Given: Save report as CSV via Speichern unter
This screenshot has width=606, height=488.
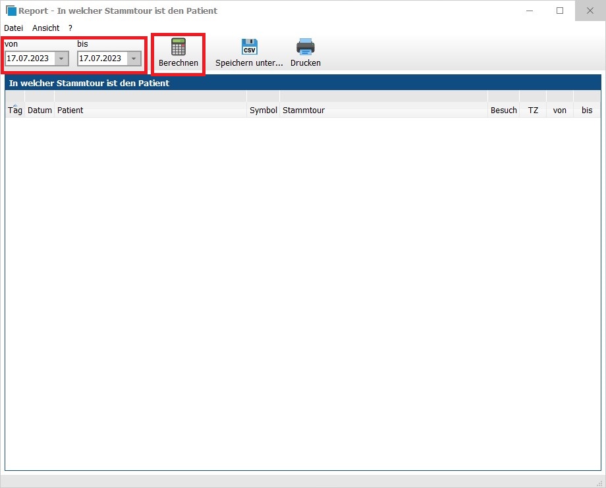Looking at the screenshot, I should (x=249, y=54).
